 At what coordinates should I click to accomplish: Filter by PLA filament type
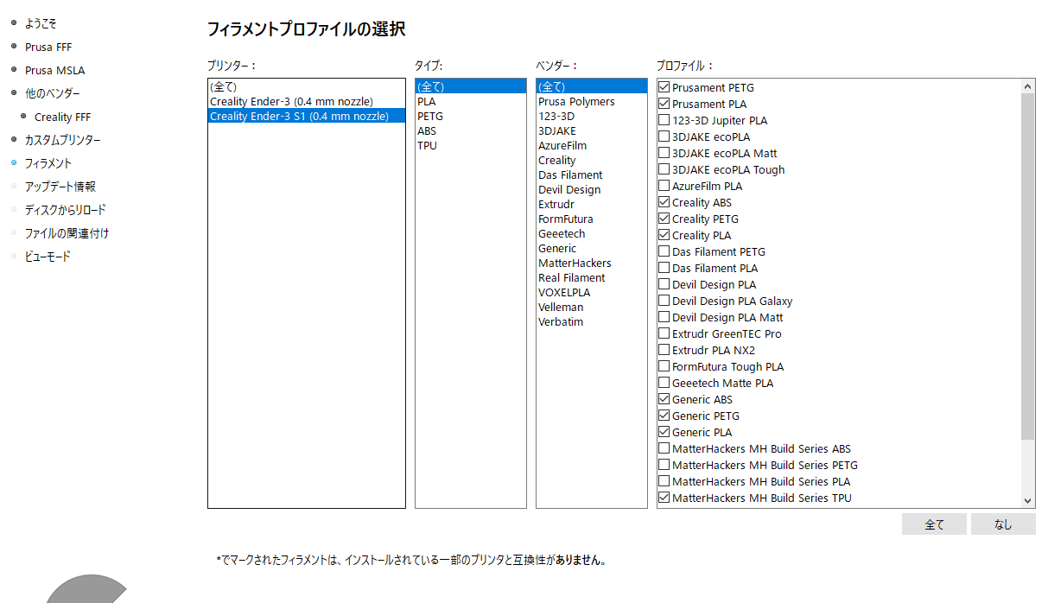[x=471, y=101]
